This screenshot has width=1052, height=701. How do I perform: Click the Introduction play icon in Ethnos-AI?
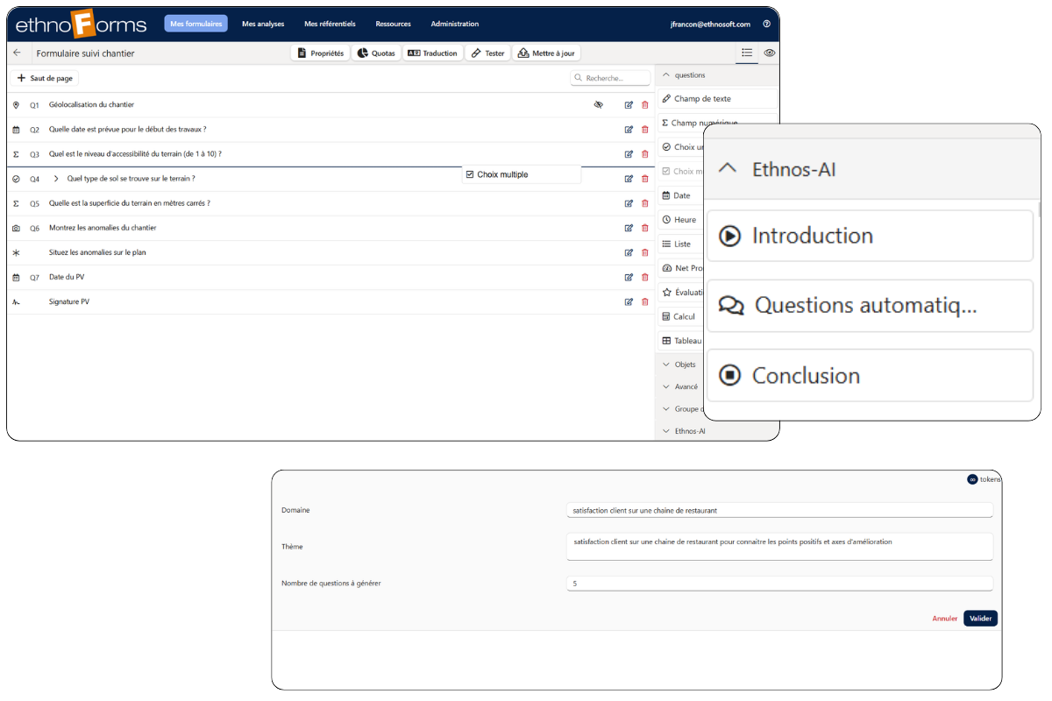click(729, 235)
